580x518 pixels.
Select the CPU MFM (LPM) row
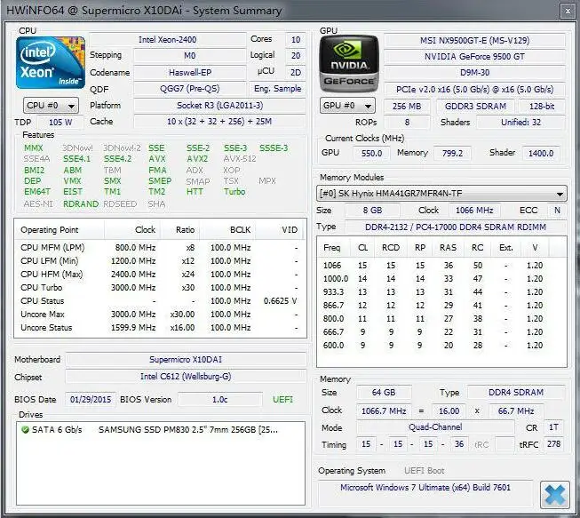(159, 248)
